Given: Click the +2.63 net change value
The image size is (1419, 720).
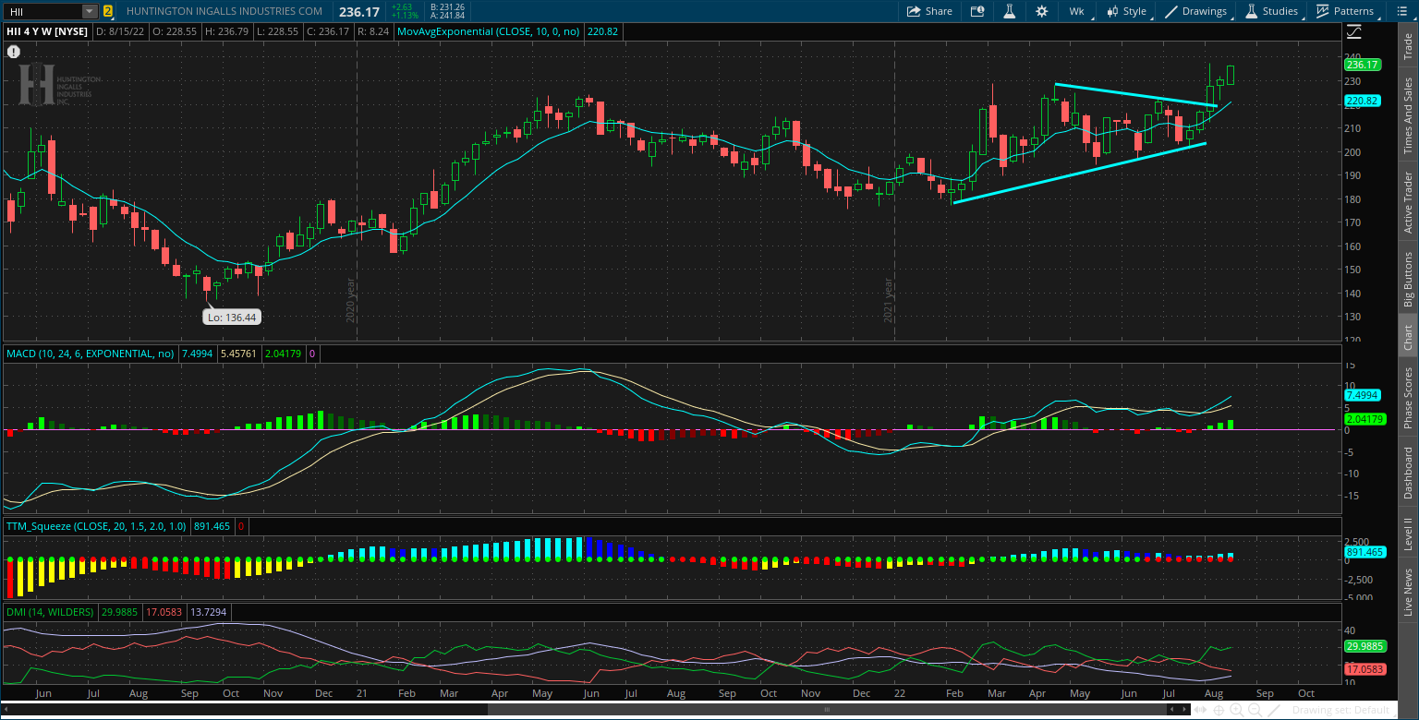Looking at the screenshot, I should coord(402,6).
